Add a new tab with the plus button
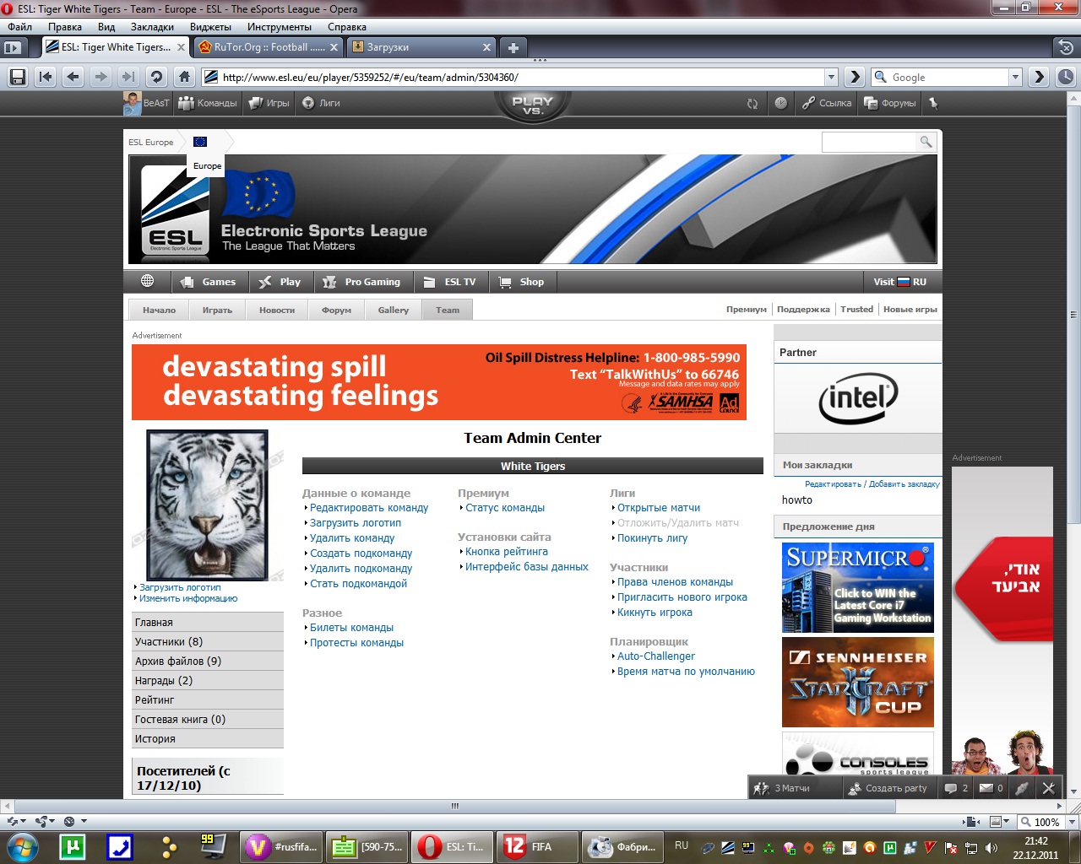1081x864 pixels. tap(513, 47)
